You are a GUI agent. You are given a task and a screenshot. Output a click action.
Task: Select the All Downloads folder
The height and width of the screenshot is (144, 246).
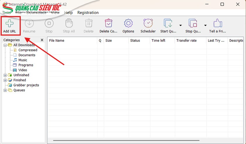(x=24, y=45)
